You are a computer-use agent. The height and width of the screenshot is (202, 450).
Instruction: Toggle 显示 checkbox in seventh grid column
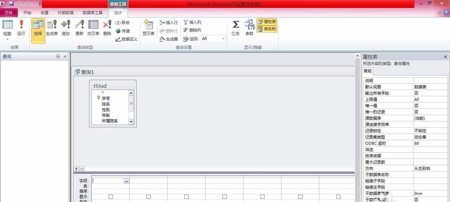tap(338, 197)
